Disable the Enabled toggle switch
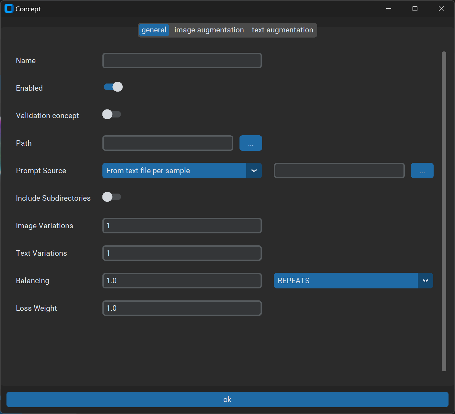The image size is (455, 414). [x=113, y=87]
